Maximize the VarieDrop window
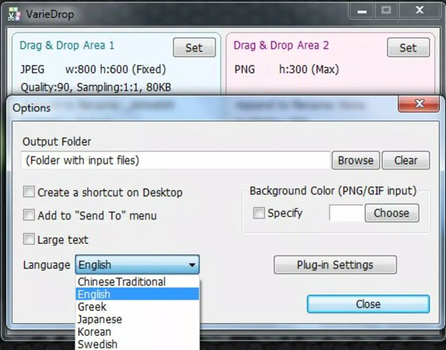Image resolution: width=446 pixels, height=350 pixels. [386, 11]
